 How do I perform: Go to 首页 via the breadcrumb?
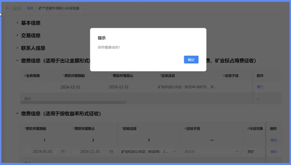30,8
